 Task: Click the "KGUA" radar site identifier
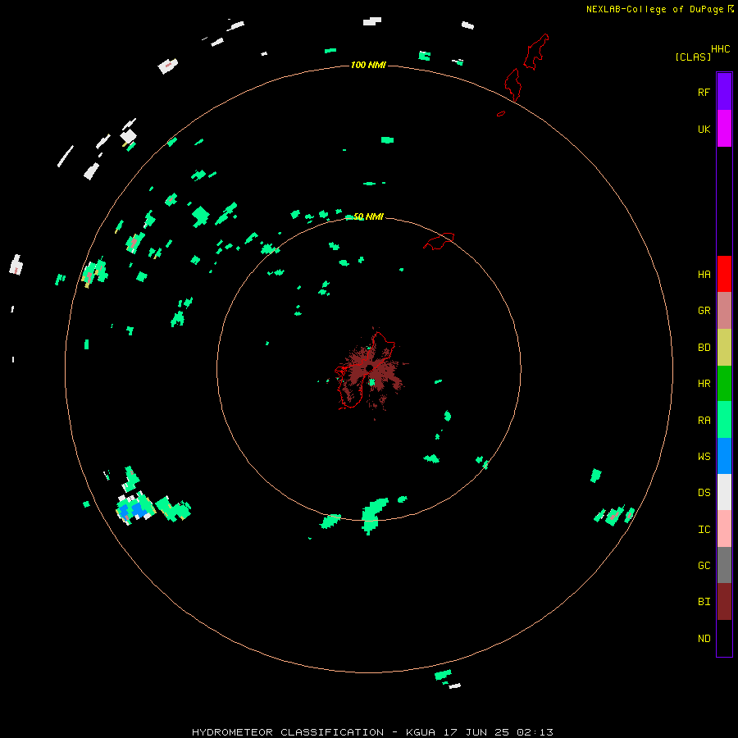point(421,732)
